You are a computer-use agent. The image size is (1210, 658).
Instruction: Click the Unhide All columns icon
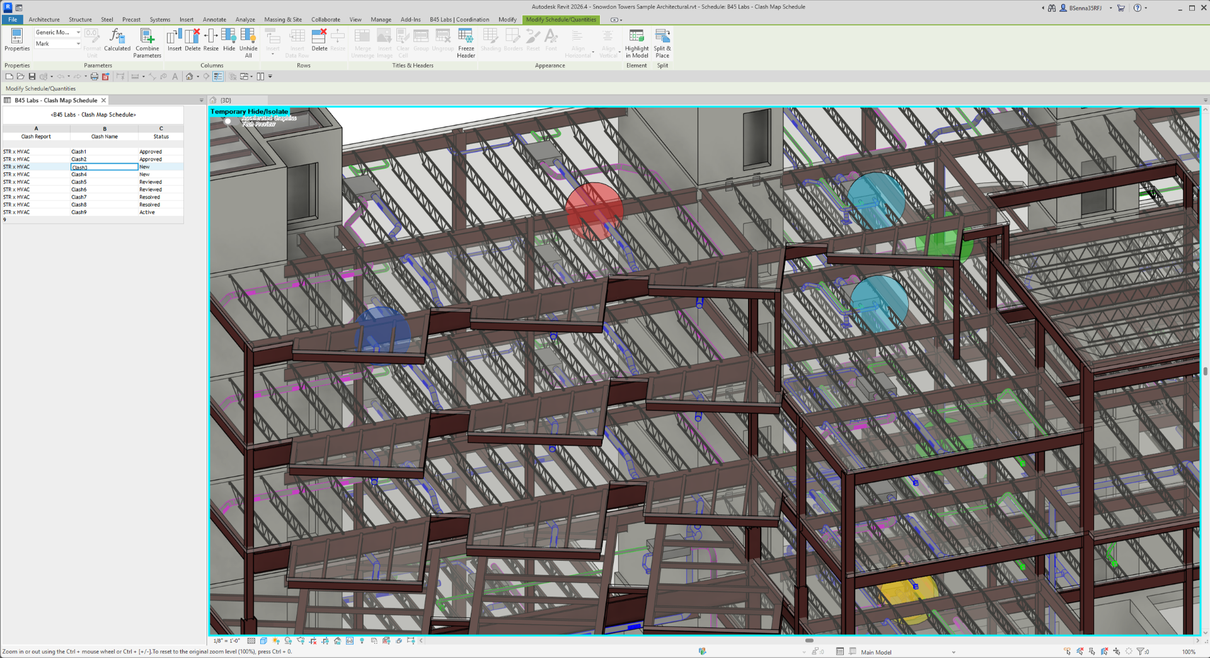coord(248,43)
